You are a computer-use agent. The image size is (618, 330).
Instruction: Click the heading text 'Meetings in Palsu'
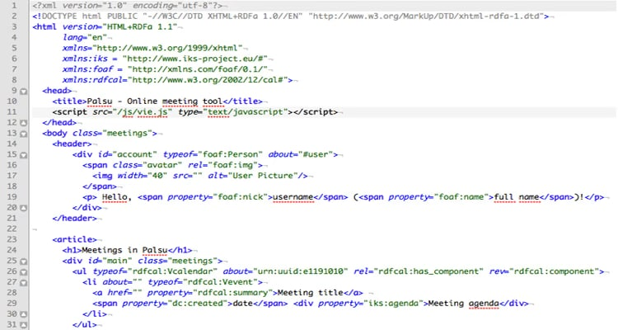coord(124,250)
